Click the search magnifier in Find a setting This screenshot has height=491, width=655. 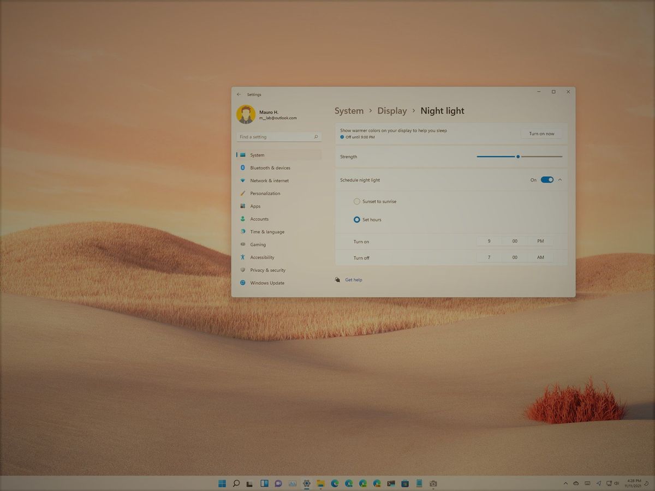315,137
